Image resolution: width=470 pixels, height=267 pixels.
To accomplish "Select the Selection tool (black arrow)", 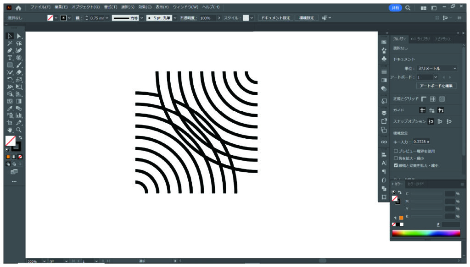I will [10, 36].
